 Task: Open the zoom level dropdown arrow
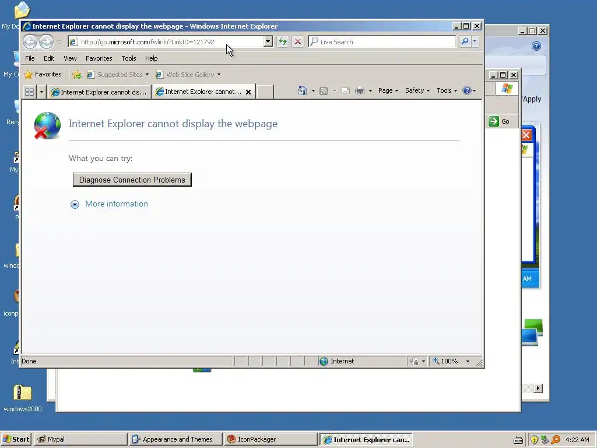[x=468, y=361]
